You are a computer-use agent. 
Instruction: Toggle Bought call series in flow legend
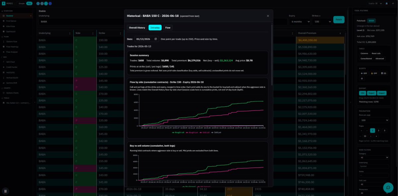(178, 132)
